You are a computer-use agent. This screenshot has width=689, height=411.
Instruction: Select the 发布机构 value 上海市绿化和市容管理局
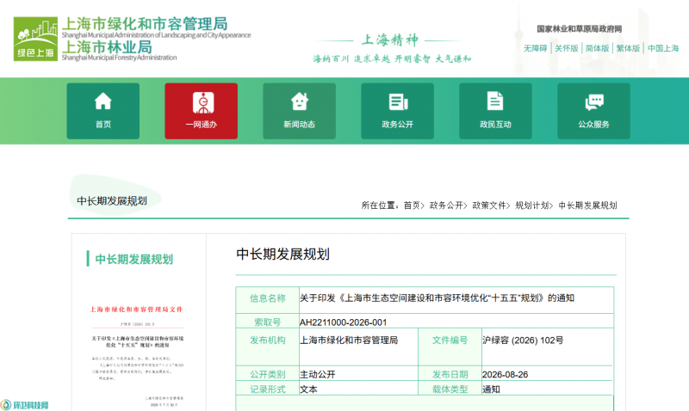pyautogui.click(x=349, y=340)
